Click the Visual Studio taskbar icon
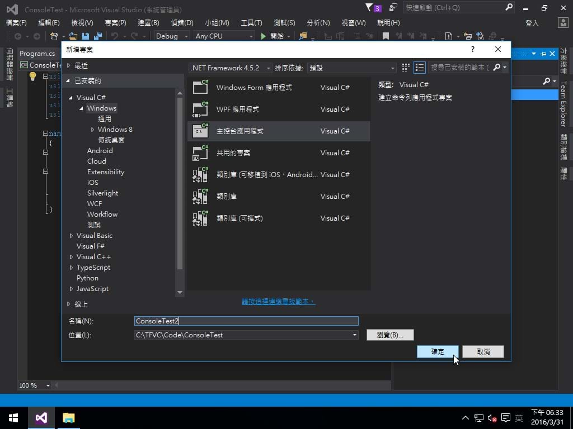This screenshot has width=573, height=429. pos(41,418)
